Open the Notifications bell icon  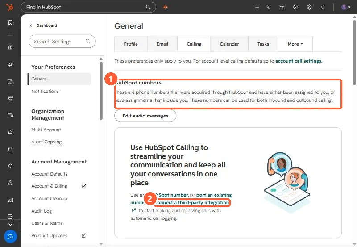coord(323,7)
